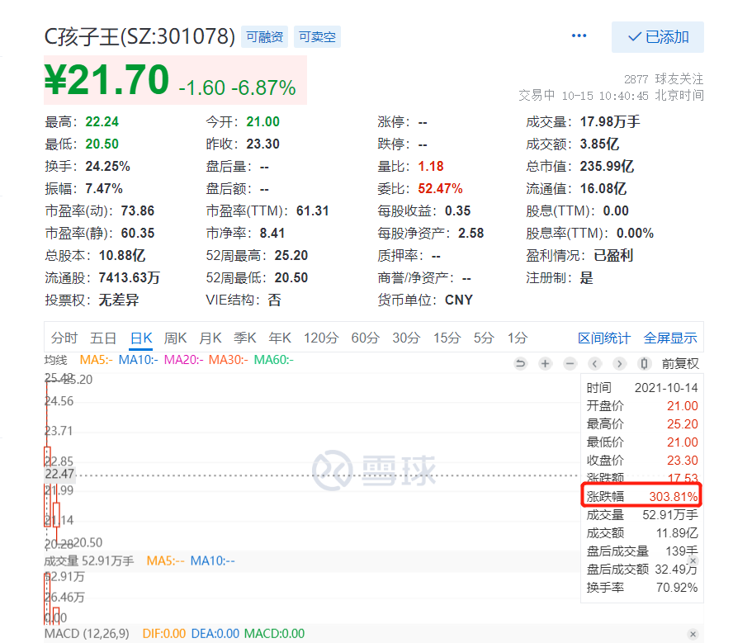Toggle the 已添加 watchlist button

click(657, 37)
